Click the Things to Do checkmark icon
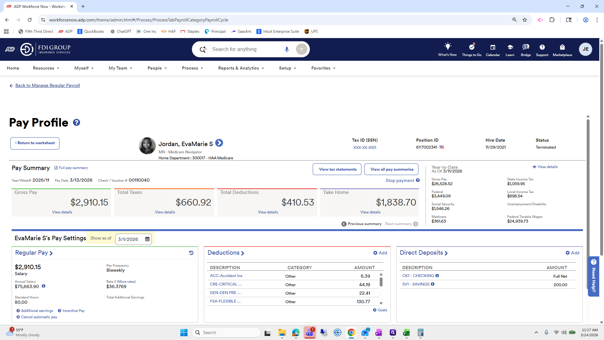This screenshot has width=604, height=340. point(471,48)
